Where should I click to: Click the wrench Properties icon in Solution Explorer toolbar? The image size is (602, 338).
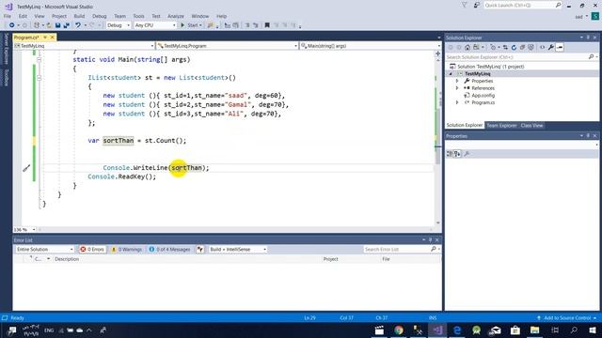(551, 48)
